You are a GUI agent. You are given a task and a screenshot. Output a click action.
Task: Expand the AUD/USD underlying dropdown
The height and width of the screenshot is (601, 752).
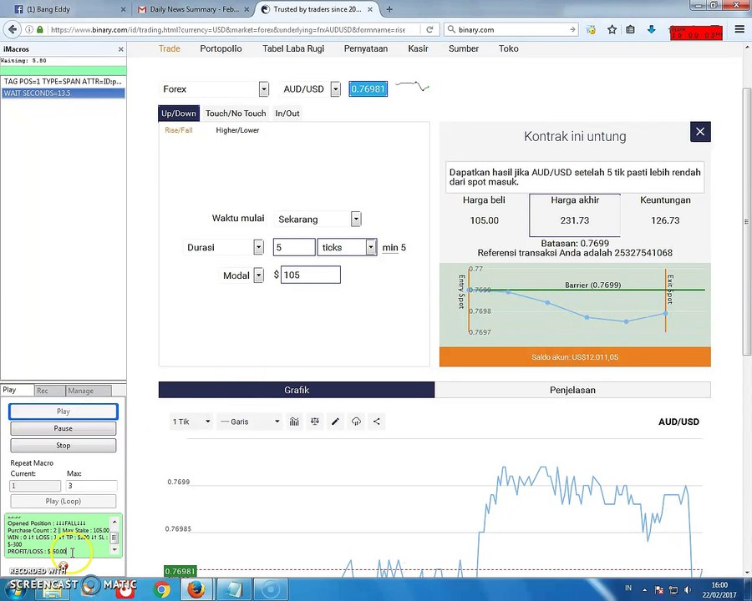tap(336, 89)
